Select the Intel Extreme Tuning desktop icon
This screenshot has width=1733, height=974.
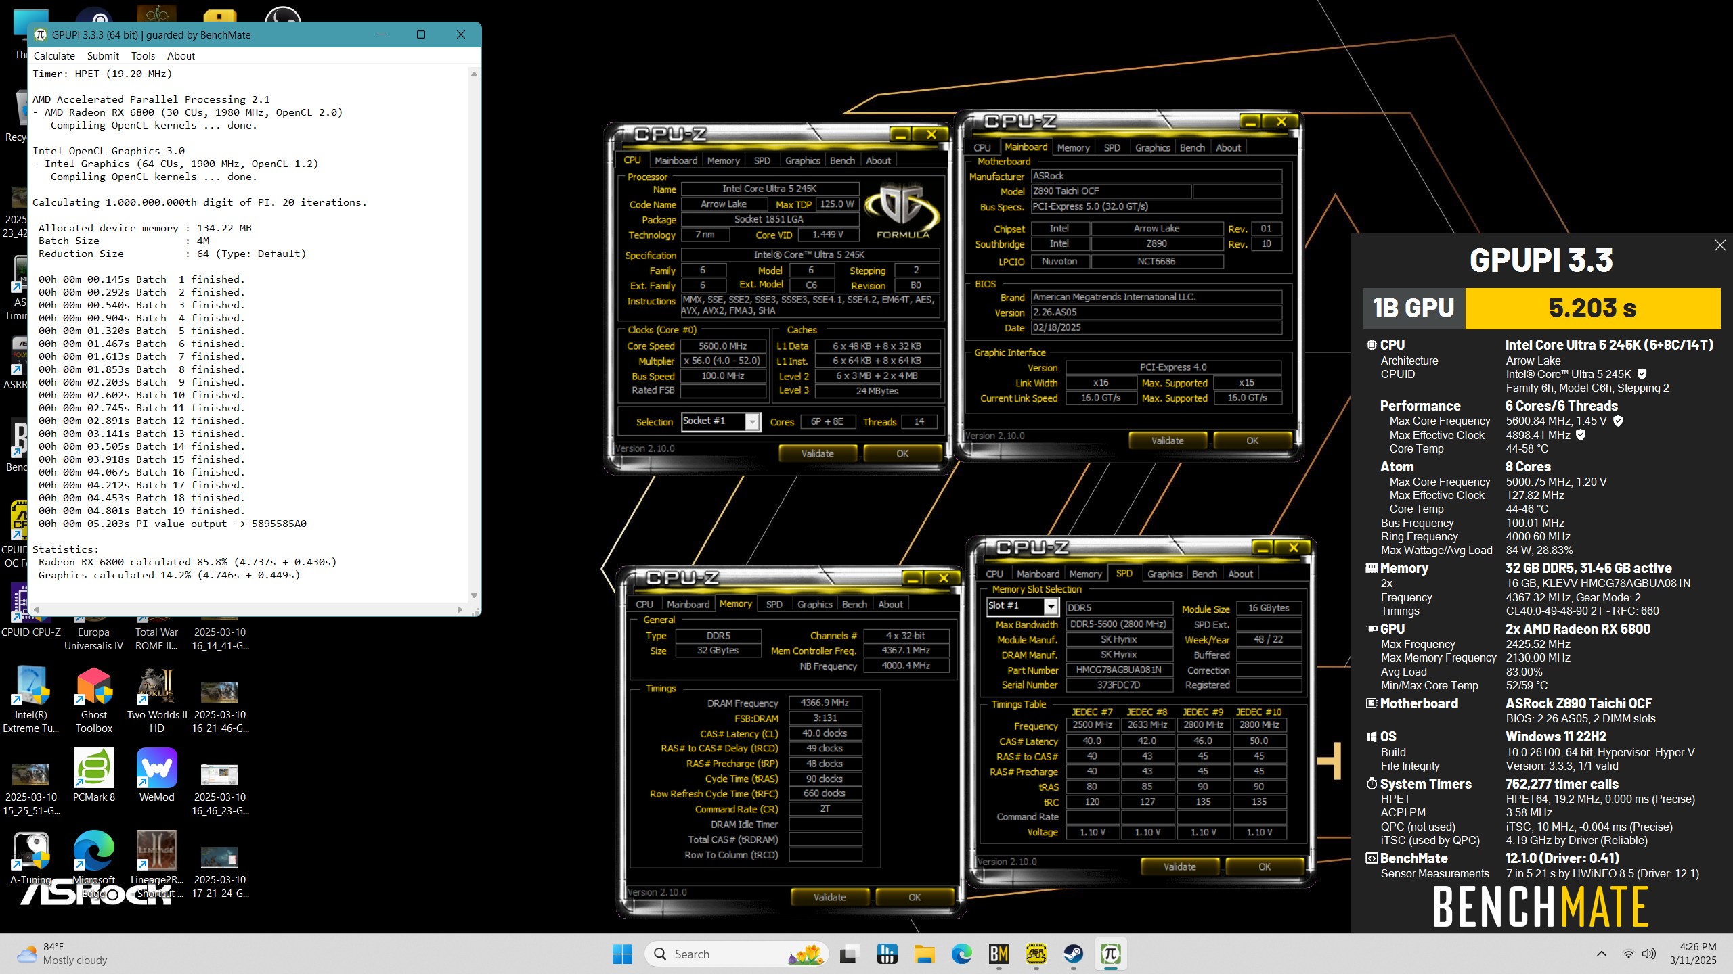(x=31, y=701)
